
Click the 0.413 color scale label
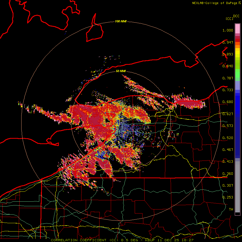[x=228, y=162]
